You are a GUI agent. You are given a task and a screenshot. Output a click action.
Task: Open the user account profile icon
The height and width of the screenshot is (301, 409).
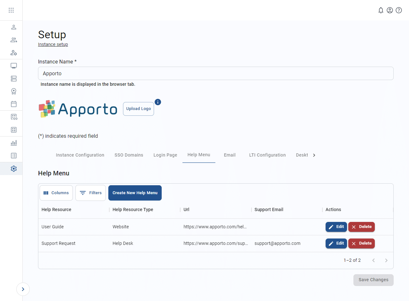pos(390,10)
